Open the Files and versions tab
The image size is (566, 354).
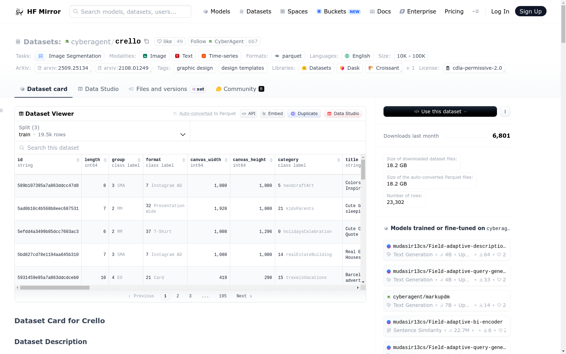(167, 89)
